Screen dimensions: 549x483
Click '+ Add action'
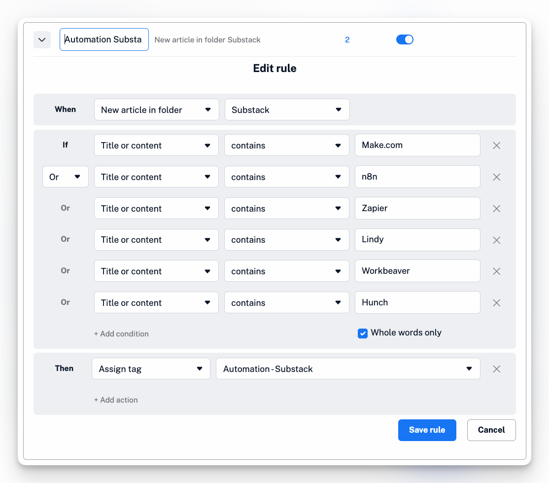116,400
